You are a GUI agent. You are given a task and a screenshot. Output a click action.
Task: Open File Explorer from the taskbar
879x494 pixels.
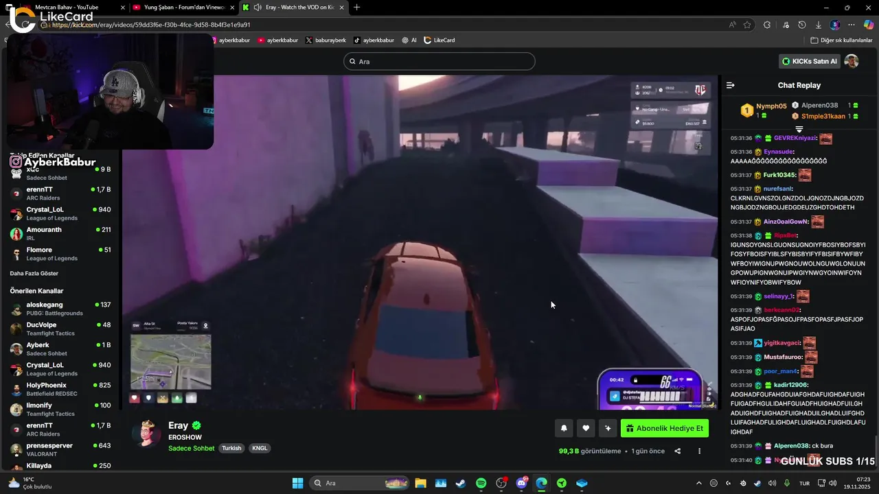(420, 483)
